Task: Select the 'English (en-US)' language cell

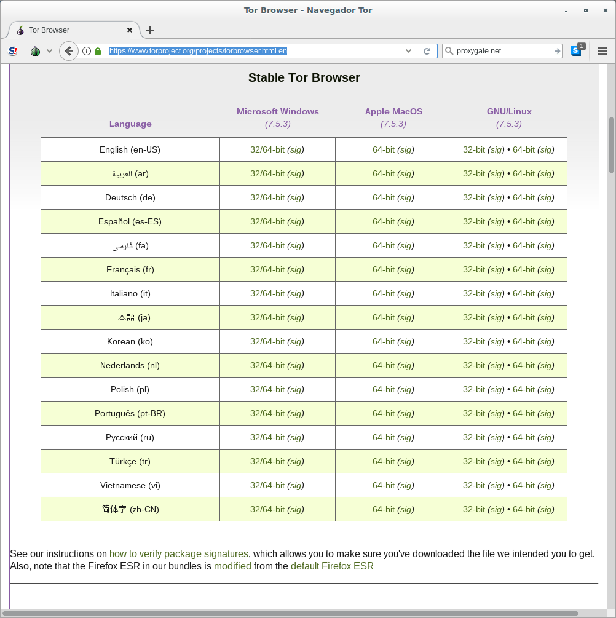Action: click(130, 150)
